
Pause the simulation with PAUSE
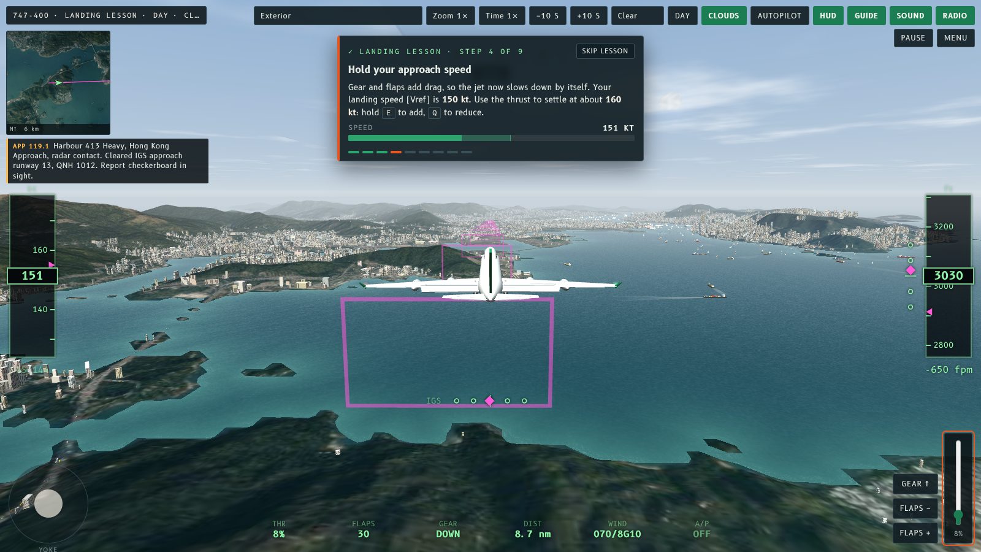(913, 37)
